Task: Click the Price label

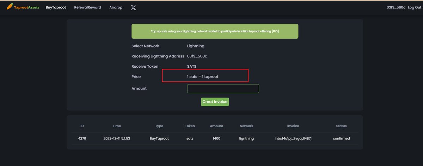Action: pos(136,76)
